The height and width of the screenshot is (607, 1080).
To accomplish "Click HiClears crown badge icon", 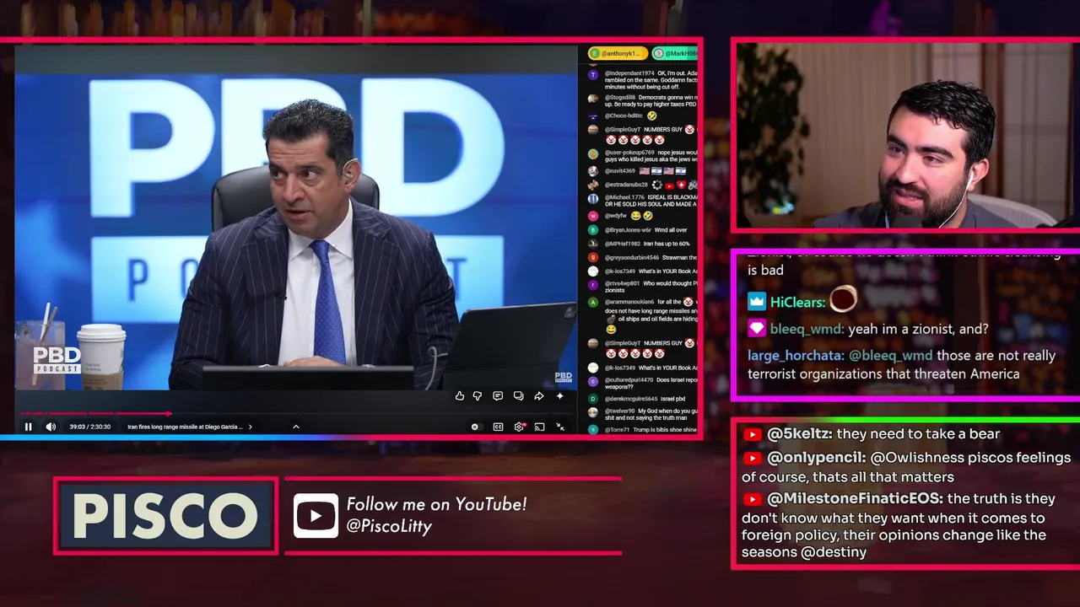I will pyautogui.click(x=756, y=301).
